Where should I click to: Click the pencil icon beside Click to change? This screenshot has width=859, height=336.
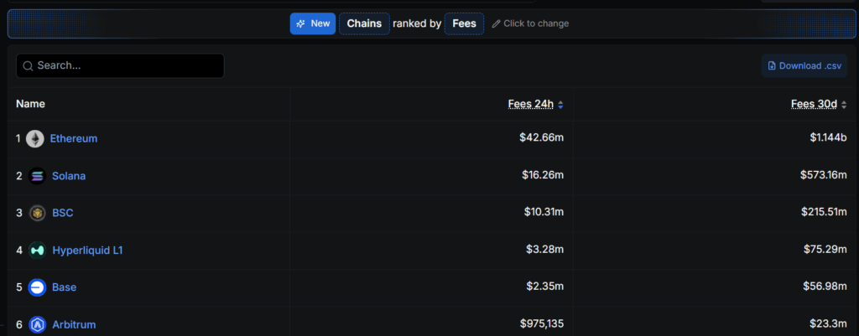(x=497, y=23)
